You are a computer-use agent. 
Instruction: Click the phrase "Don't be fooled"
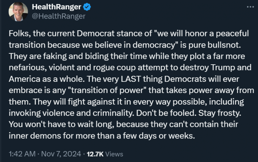tap(166, 113)
